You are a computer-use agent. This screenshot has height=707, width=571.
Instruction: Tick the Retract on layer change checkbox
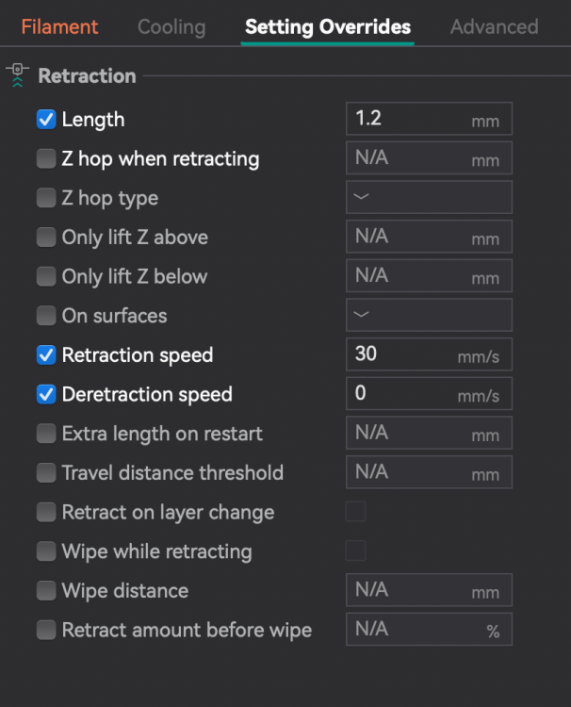click(x=46, y=513)
